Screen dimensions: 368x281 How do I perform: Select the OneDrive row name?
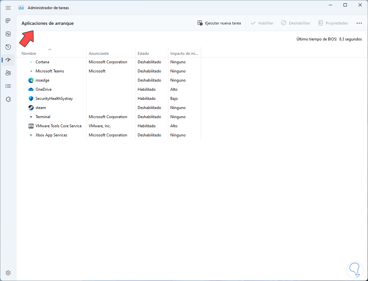43,89
